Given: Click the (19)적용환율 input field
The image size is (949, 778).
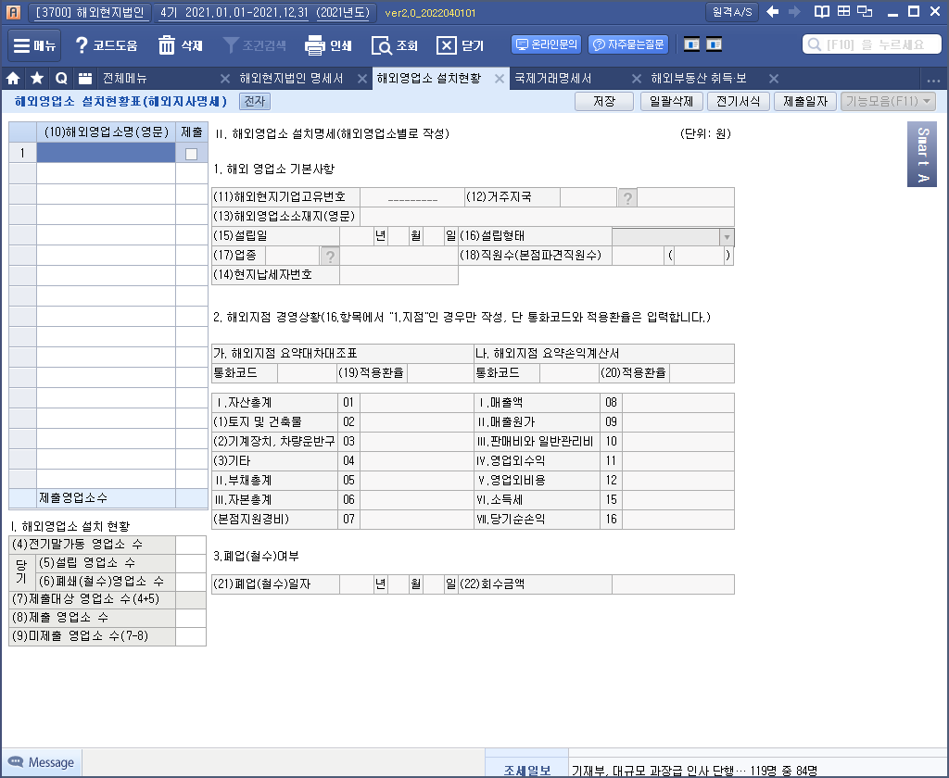Looking at the screenshot, I should [x=440, y=373].
